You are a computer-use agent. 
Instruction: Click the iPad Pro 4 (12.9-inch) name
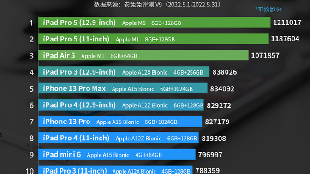coord(79,105)
